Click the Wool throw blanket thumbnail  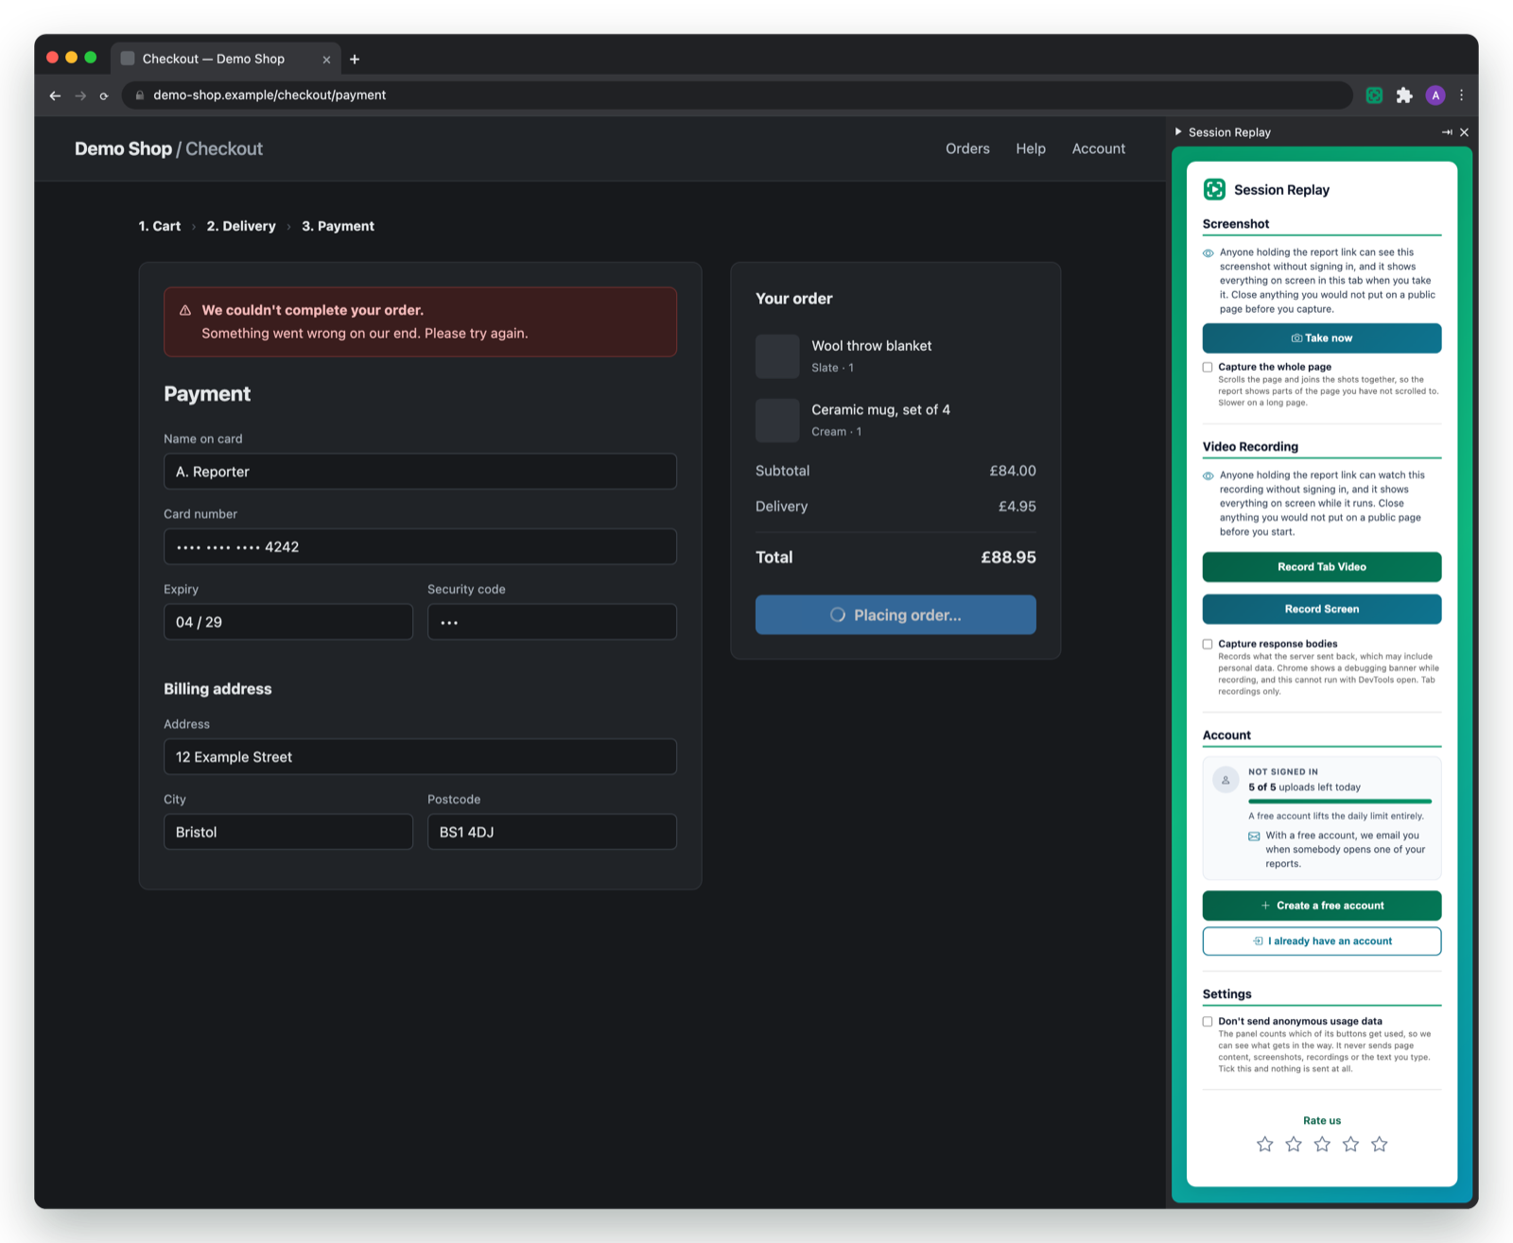(777, 356)
